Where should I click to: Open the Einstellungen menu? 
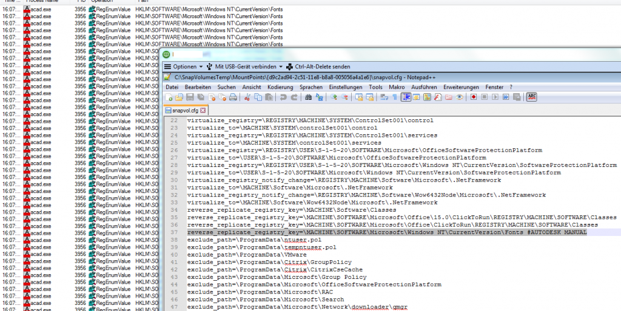pyautogui.click(x=345, y=87)
